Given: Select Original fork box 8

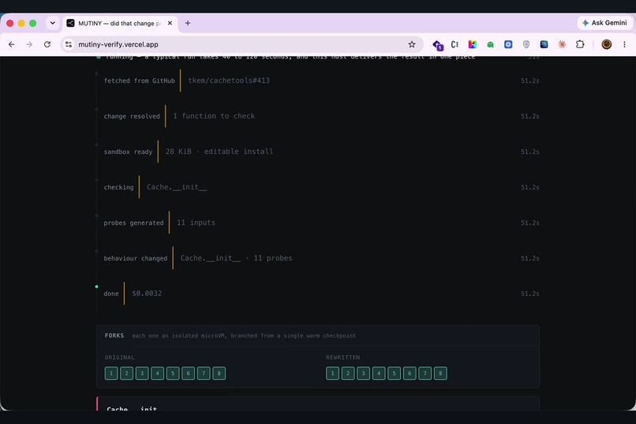Looking at the screenshot, I should pos(219,373).
